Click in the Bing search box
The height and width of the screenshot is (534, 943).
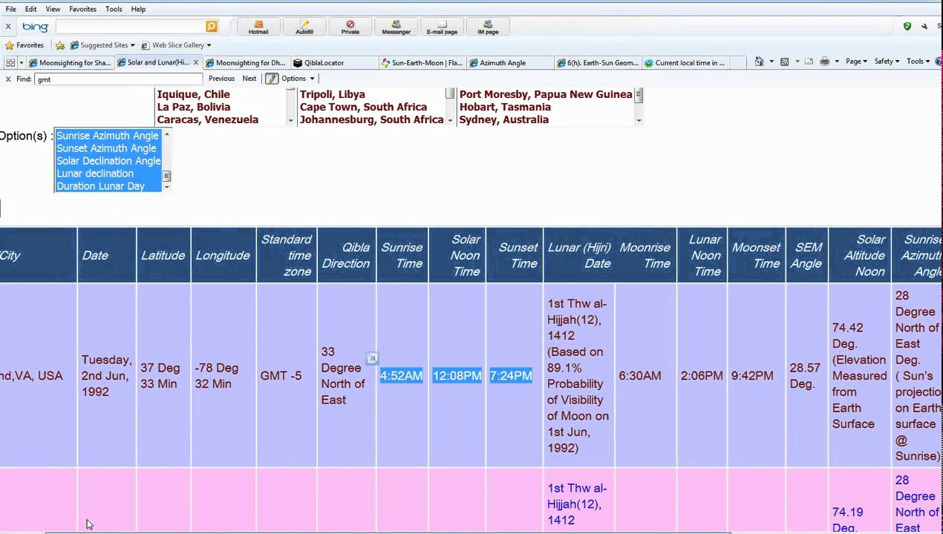[130, 27]
